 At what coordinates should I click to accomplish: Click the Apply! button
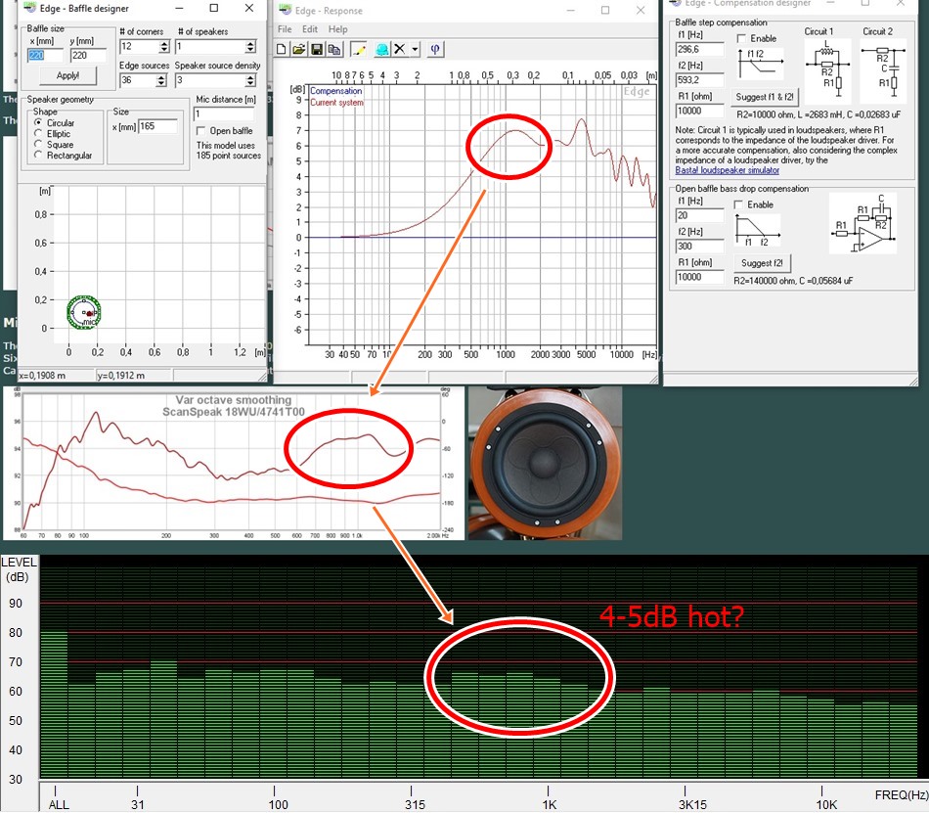68,75
